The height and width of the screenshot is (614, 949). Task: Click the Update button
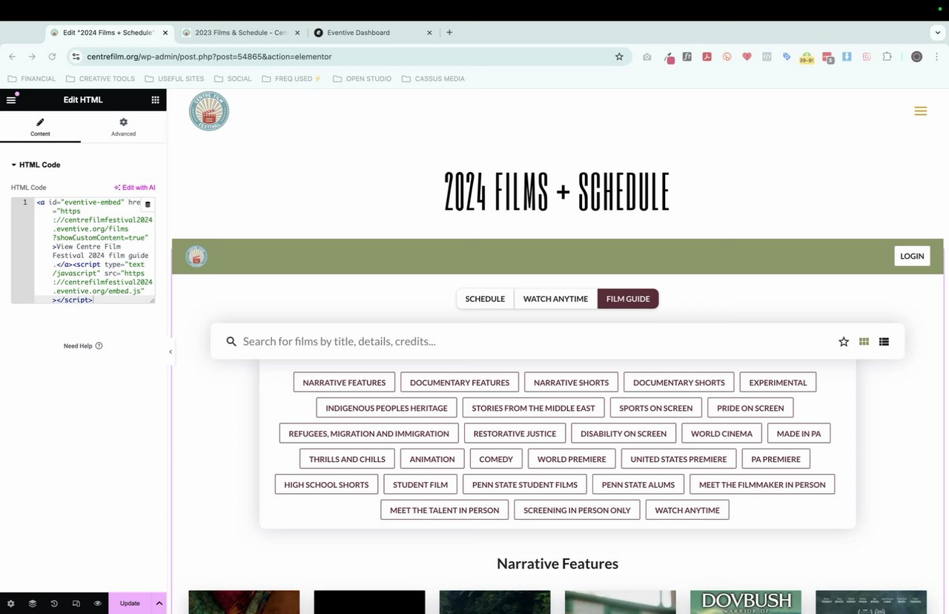tap(130, 604)
